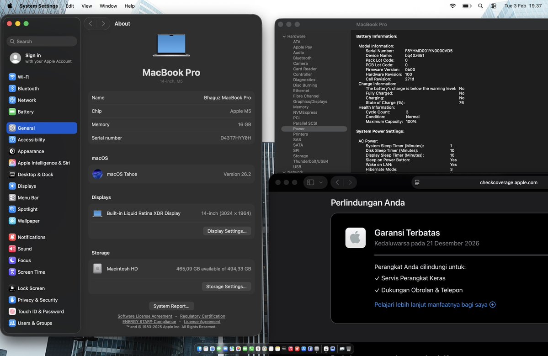Image resolution: width=548 pixels, height=356 pixels.
Task: Open the View menu
Action: [x=87, y=6]
